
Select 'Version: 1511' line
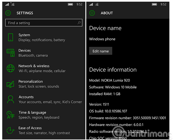[99, 104]
